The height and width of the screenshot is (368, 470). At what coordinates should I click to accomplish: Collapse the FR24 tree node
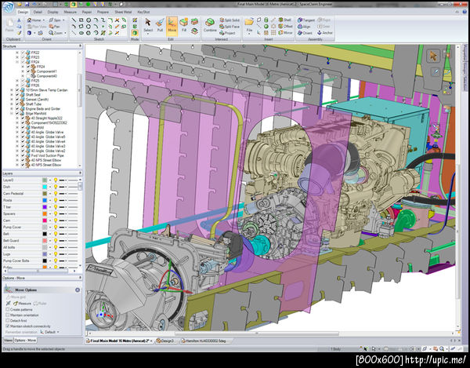click(17, 62)
